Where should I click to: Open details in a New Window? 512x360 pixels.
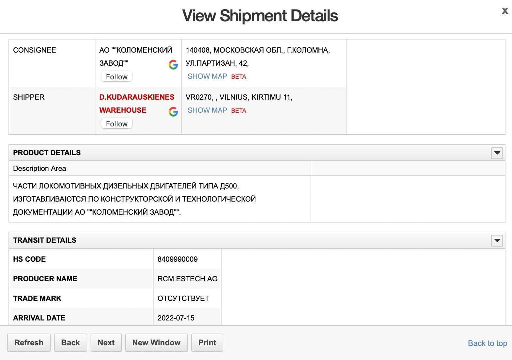[x=156, y=343]
